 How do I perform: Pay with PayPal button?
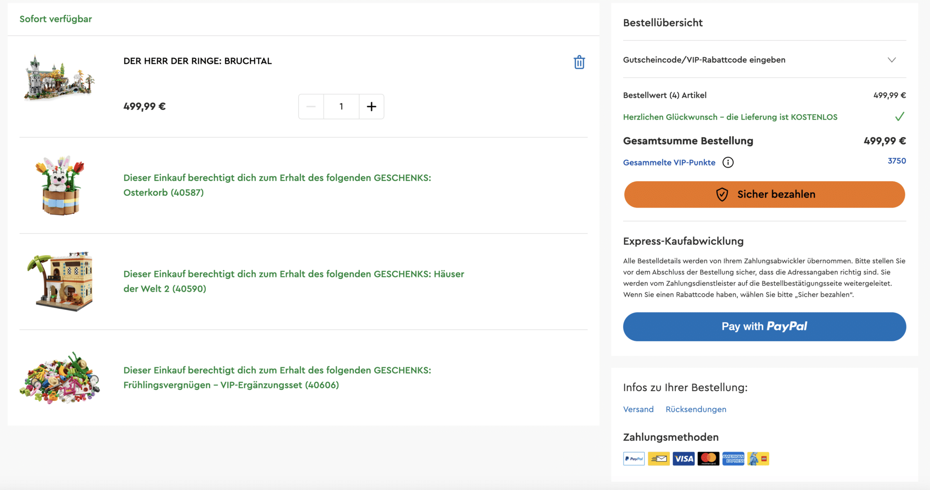tap(765, 326)
